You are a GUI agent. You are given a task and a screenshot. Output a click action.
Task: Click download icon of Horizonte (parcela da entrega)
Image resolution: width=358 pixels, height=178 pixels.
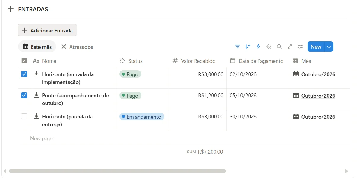pos(36,116)
